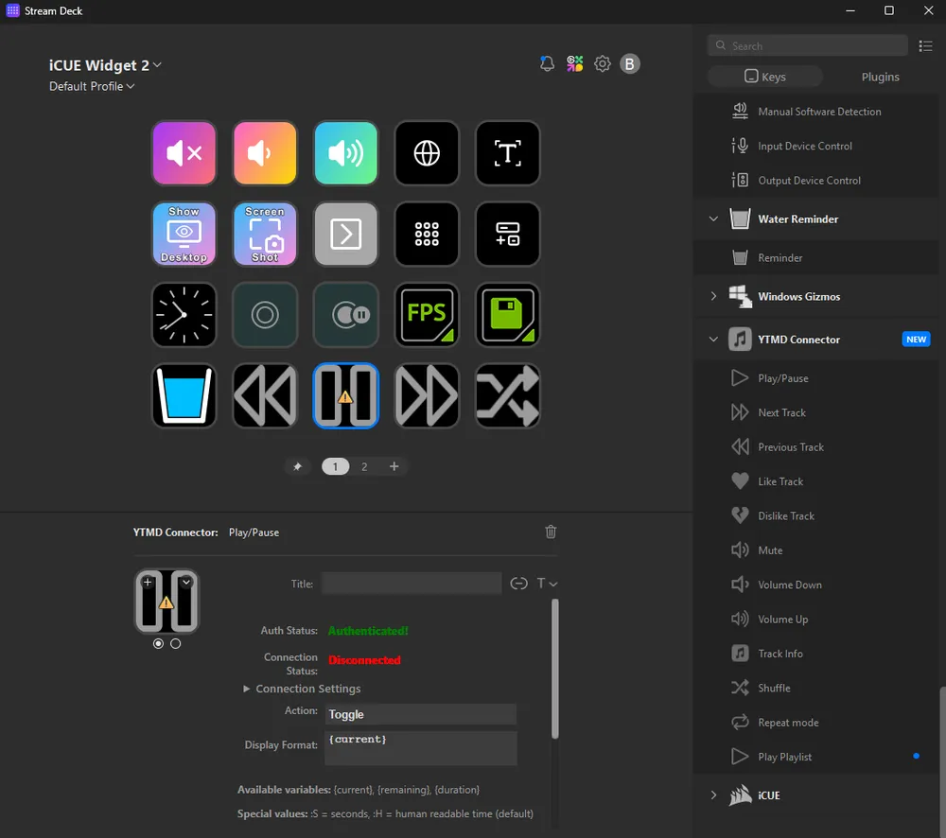Image resolution: width=946 pixels, height=838 pixels.
Task: Select the record pause key
Action: click(x=345, y=315)
